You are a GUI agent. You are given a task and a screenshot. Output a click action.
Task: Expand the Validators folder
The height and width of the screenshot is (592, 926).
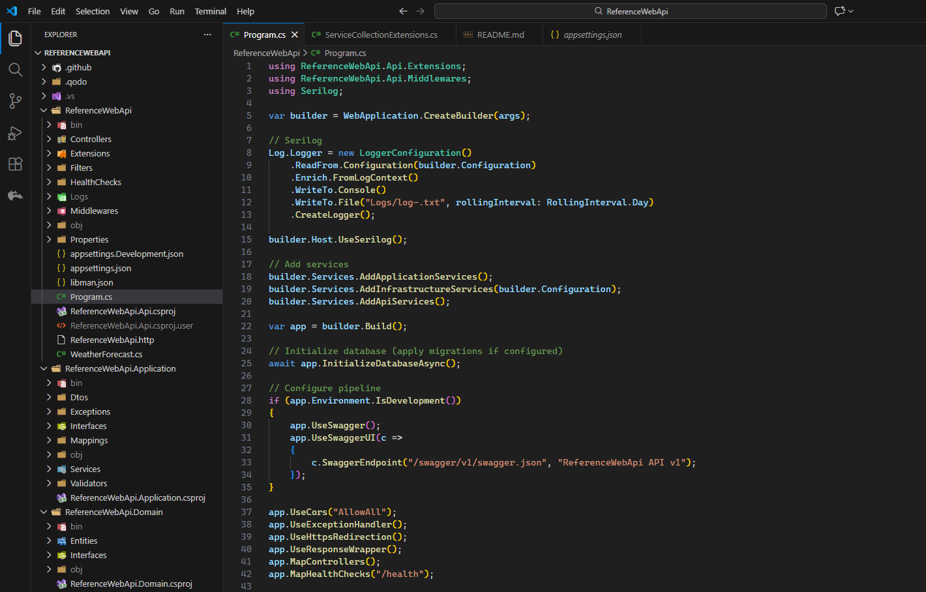(127, 483)
